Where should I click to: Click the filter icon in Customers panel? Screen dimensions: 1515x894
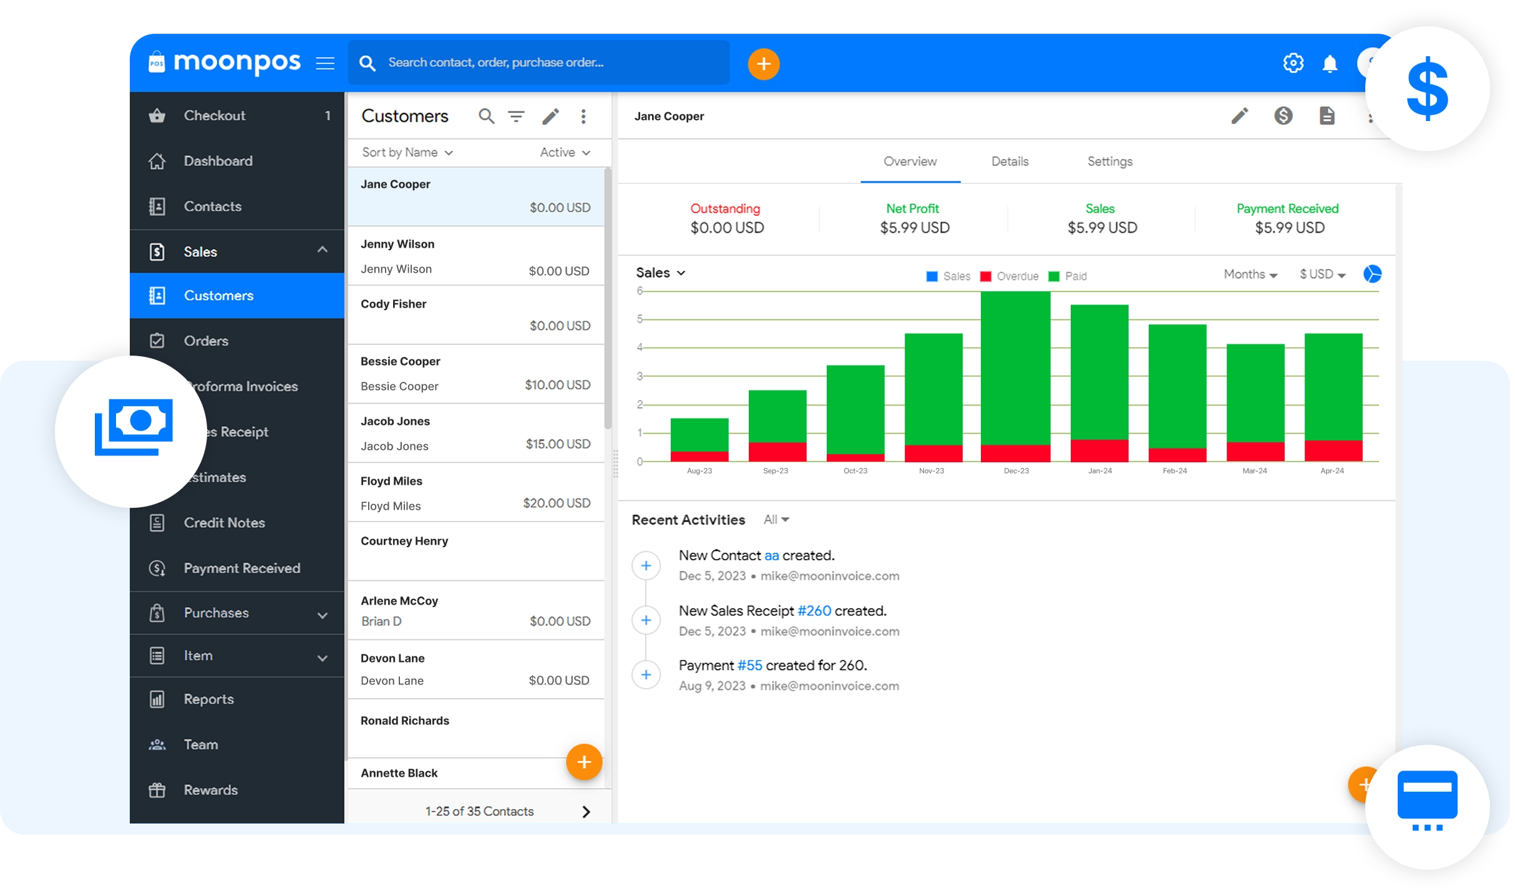pyautogui.click(x=517, y=117)
